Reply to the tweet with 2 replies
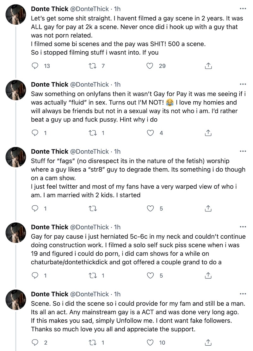The height and width of the screenshot is (351, 253). coord(36,342)
